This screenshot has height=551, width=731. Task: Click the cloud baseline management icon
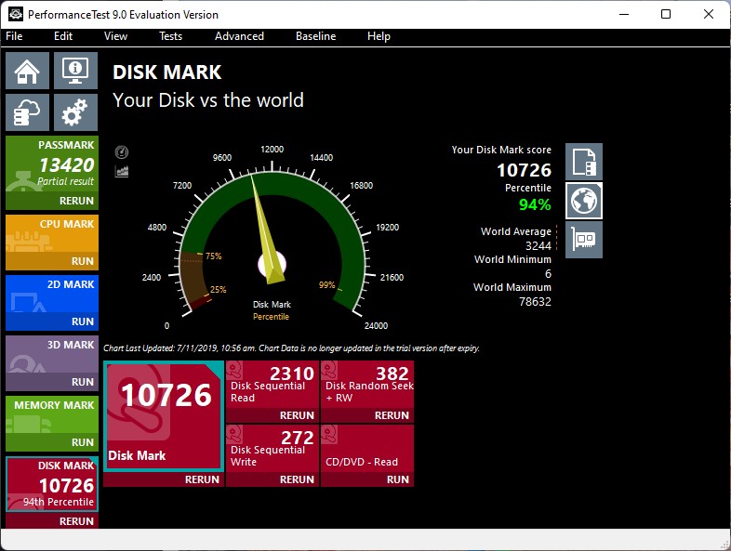28,112
